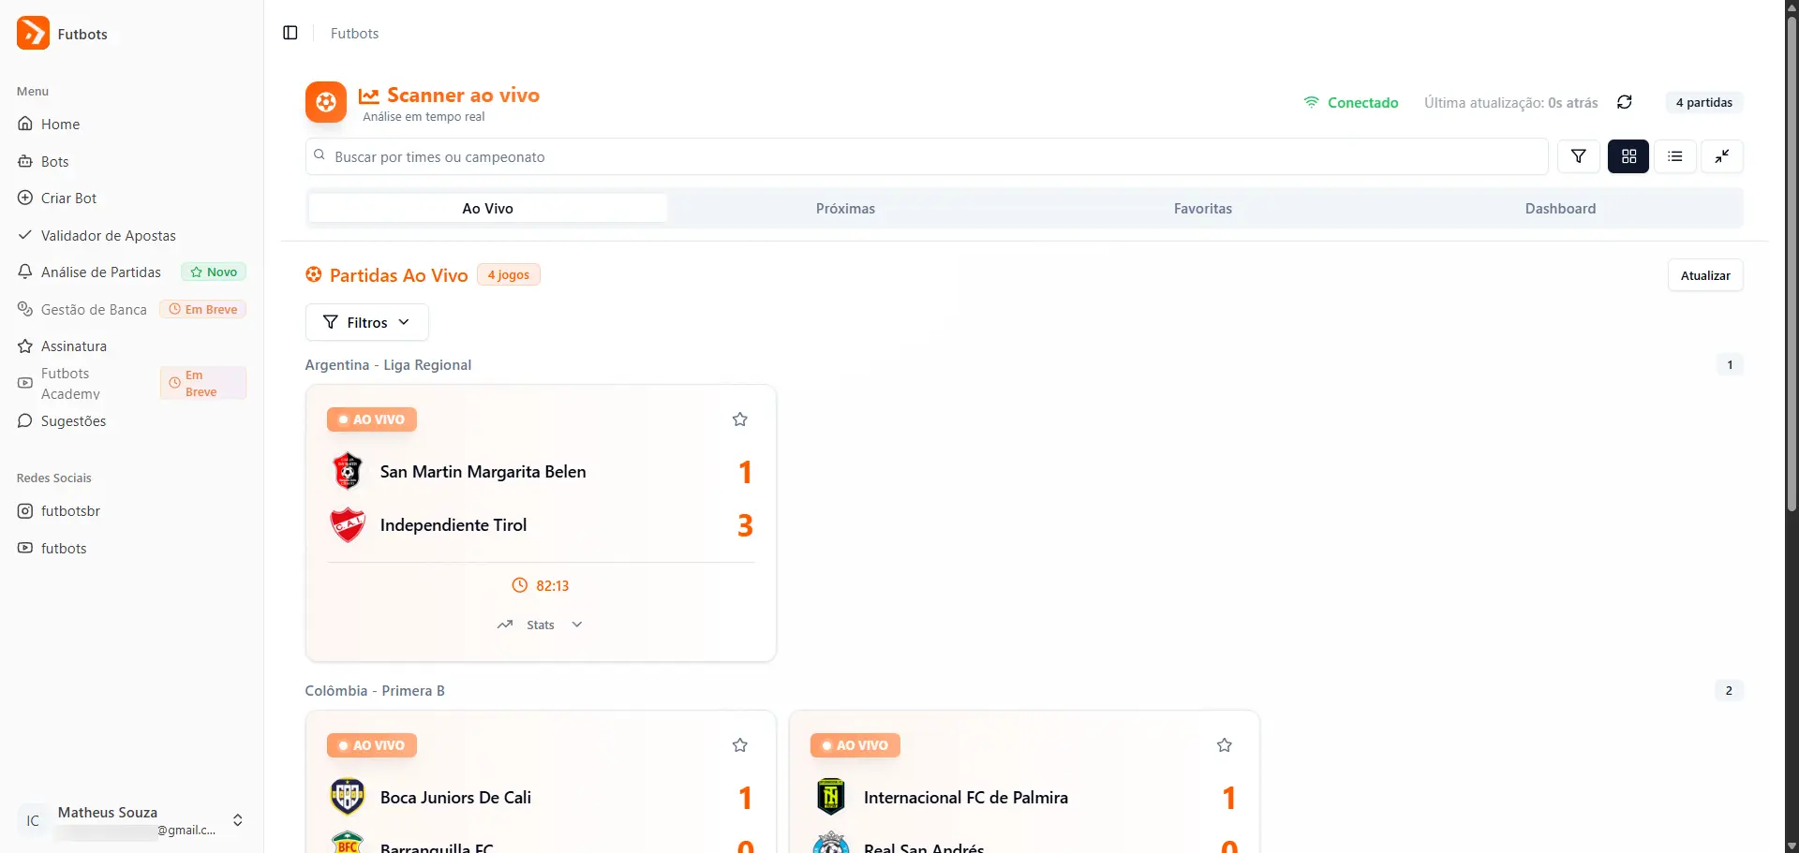The width and height of the screenshot is (1799, 853).
Task: Click the Argentina - Liga Regional heading
Action: click(x=388, y=364)
